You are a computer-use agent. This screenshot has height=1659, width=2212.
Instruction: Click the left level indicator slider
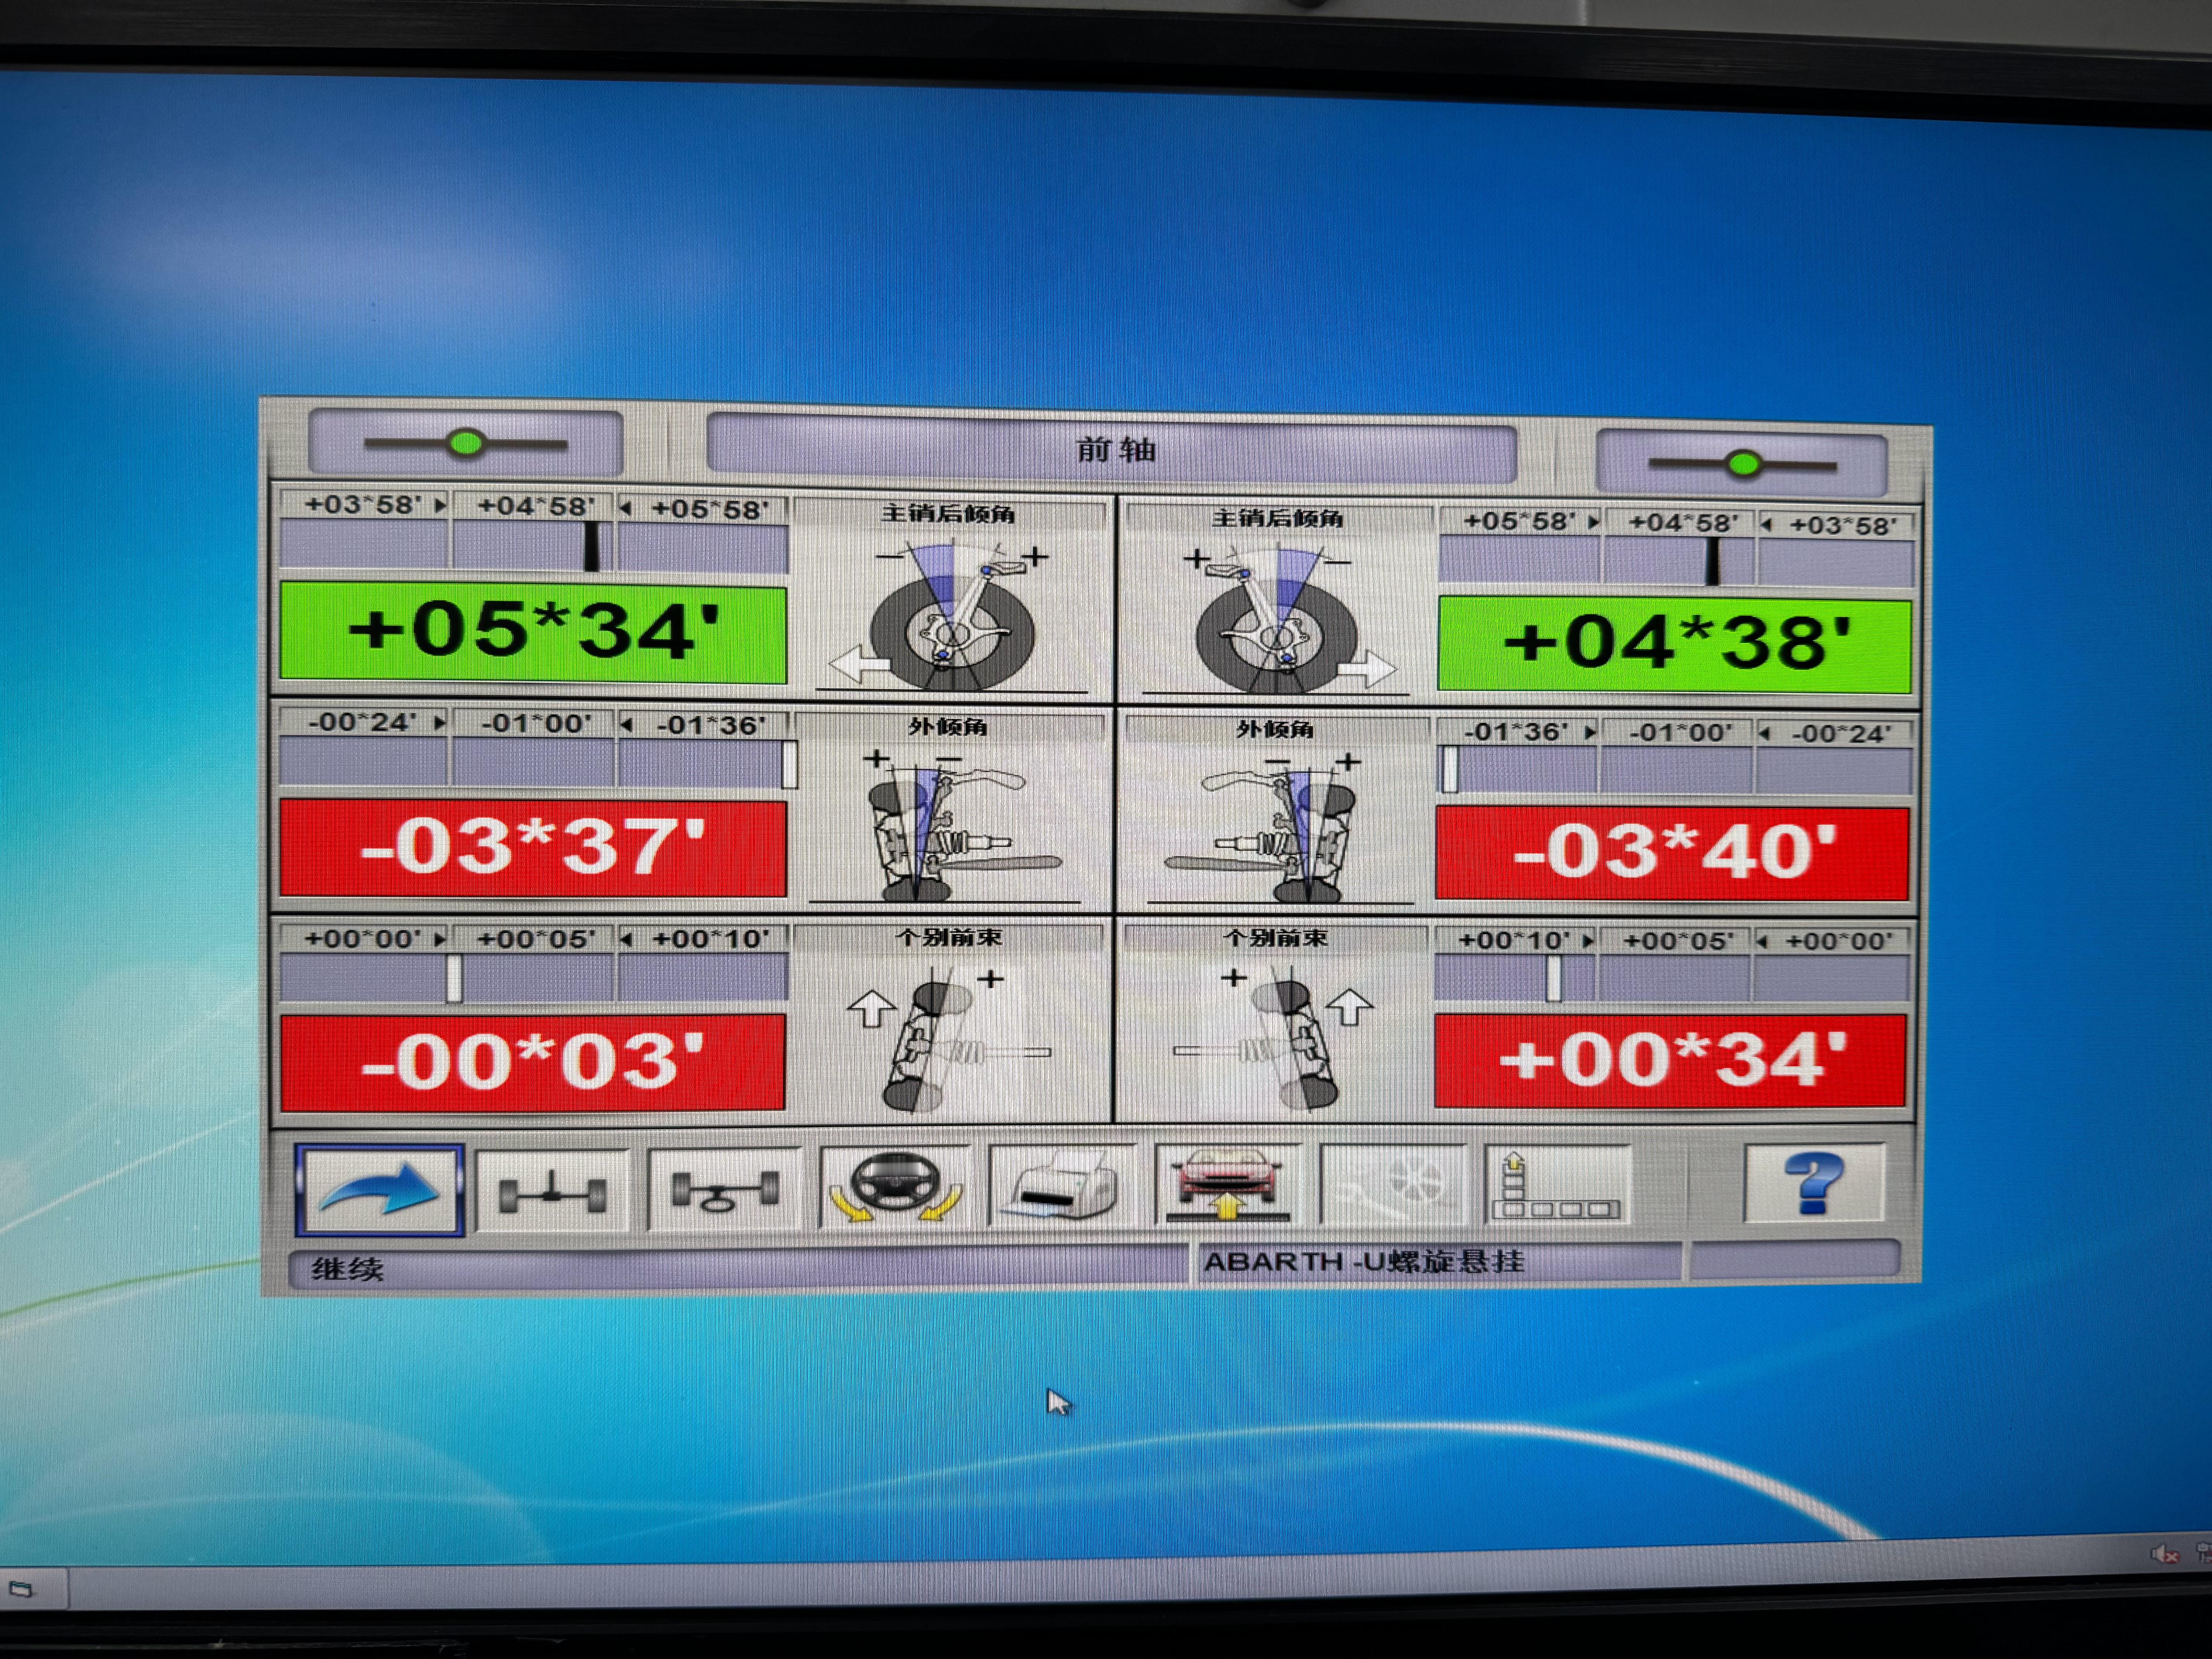point(466,443)
